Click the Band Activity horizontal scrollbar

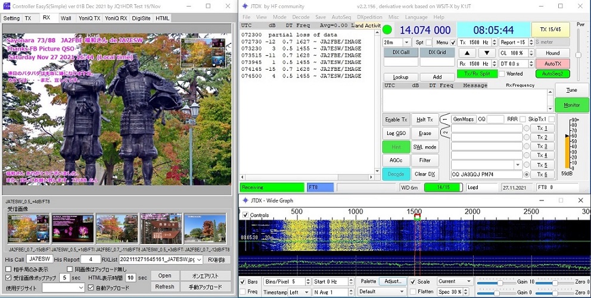[x=307, y=177]
